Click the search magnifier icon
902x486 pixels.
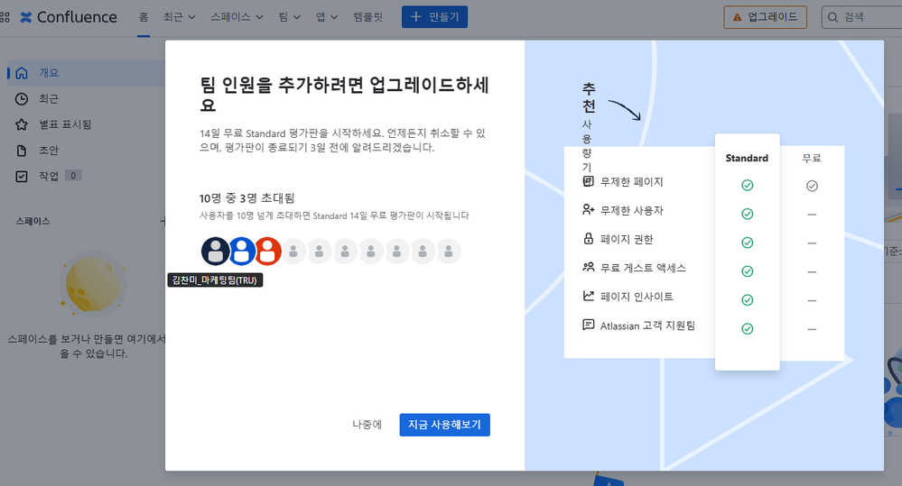point(832,17)
